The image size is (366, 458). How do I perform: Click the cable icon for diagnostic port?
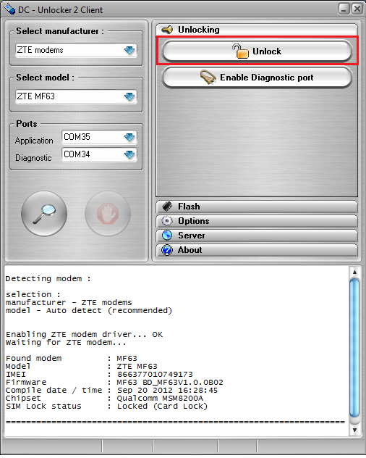tap(208, 78)
